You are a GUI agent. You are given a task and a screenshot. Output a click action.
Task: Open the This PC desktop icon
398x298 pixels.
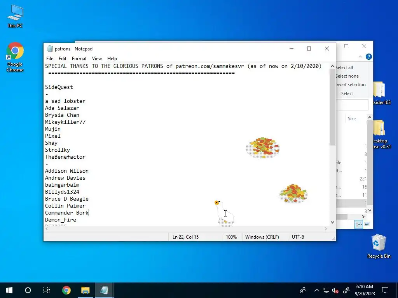point(15,16)
